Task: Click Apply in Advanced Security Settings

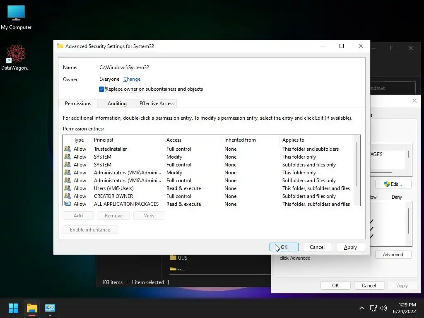Action: (x=350, y=247)
